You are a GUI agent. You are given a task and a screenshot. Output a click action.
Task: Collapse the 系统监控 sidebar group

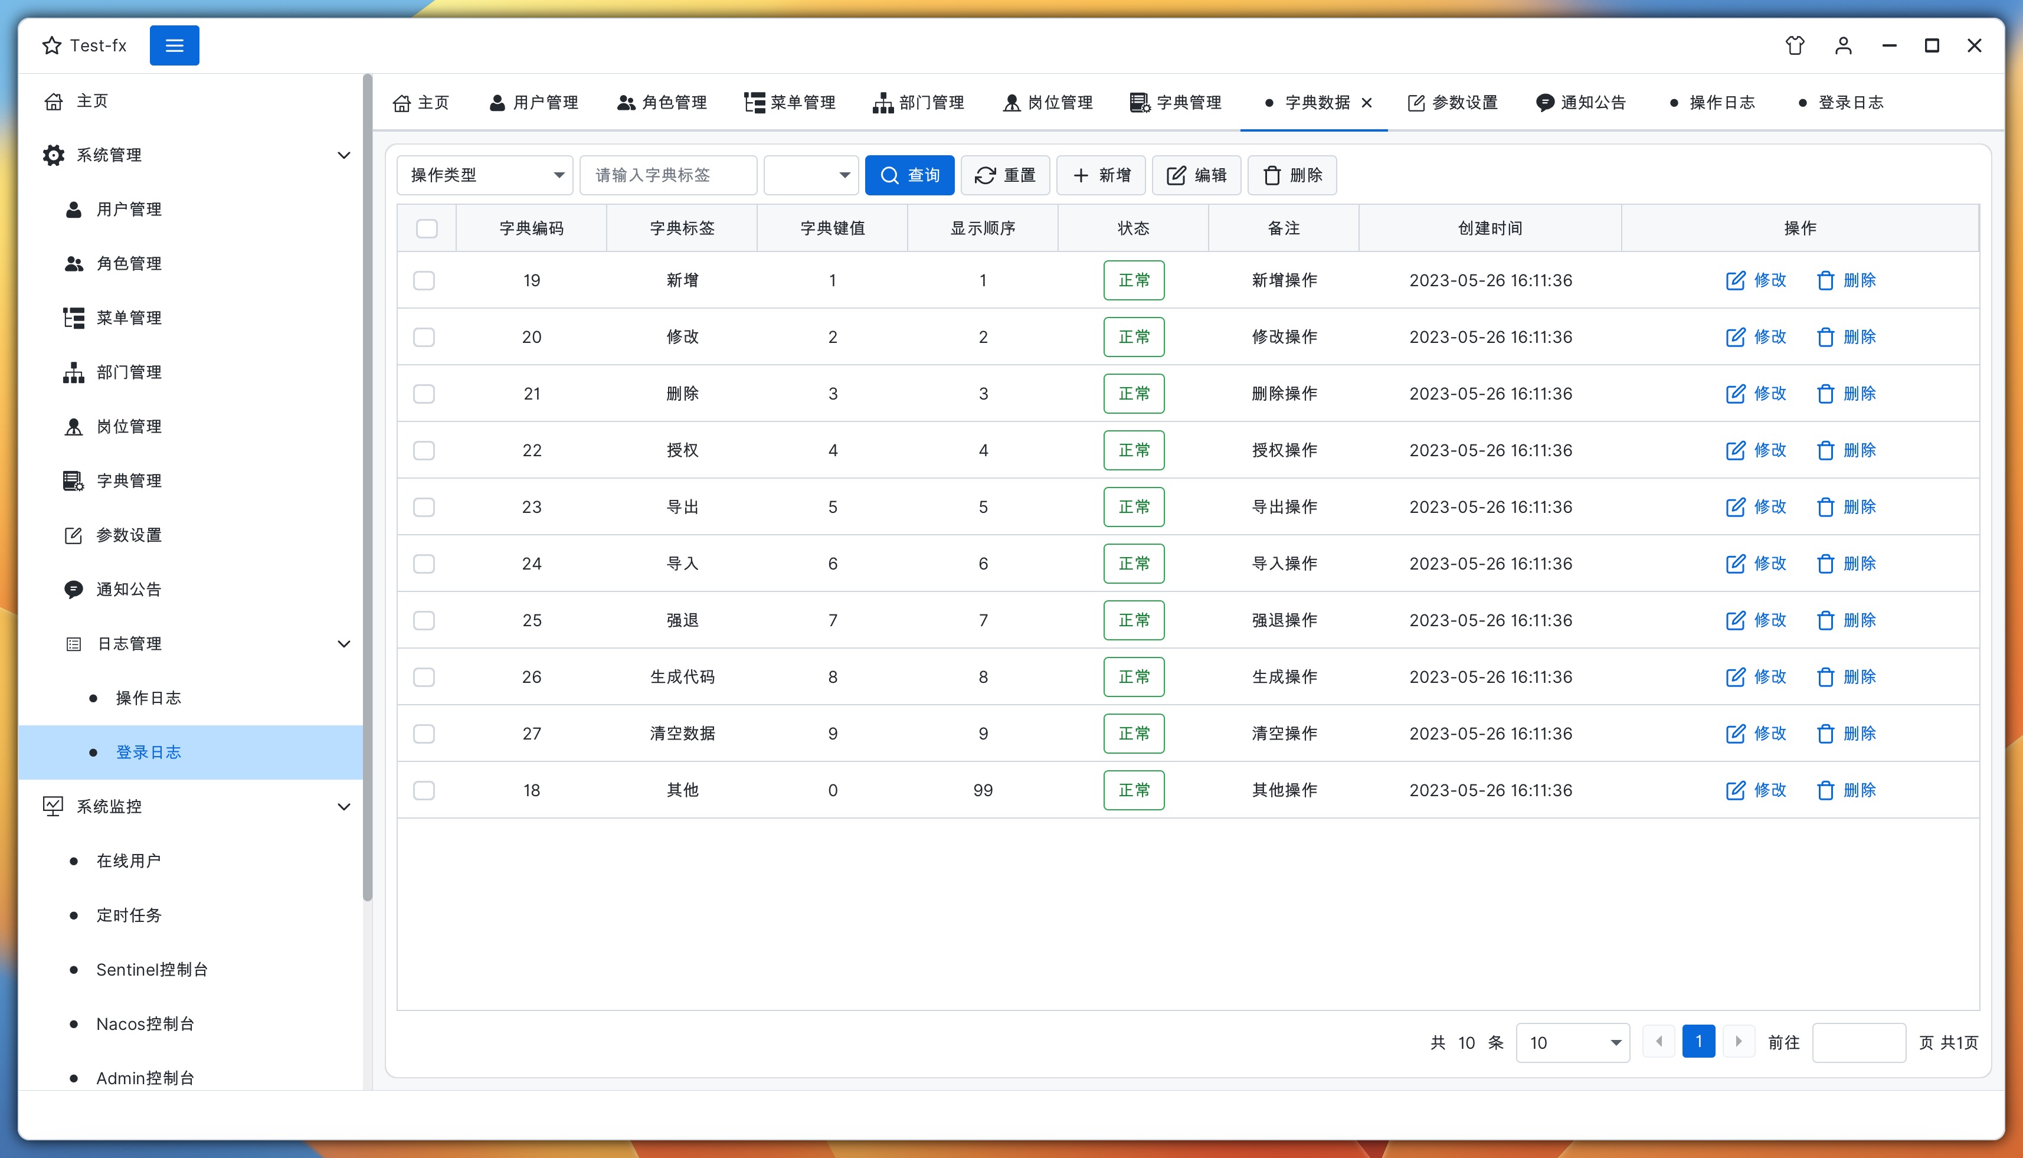343,806
